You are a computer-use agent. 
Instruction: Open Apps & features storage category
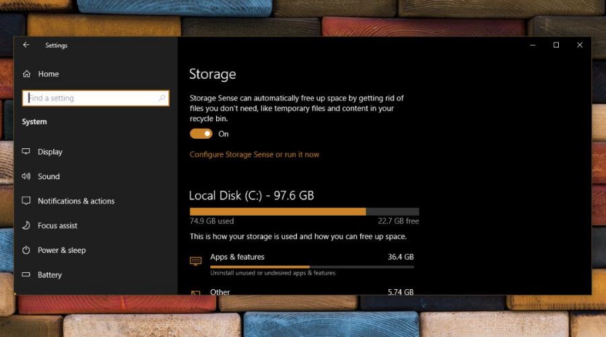pos(237,257)
